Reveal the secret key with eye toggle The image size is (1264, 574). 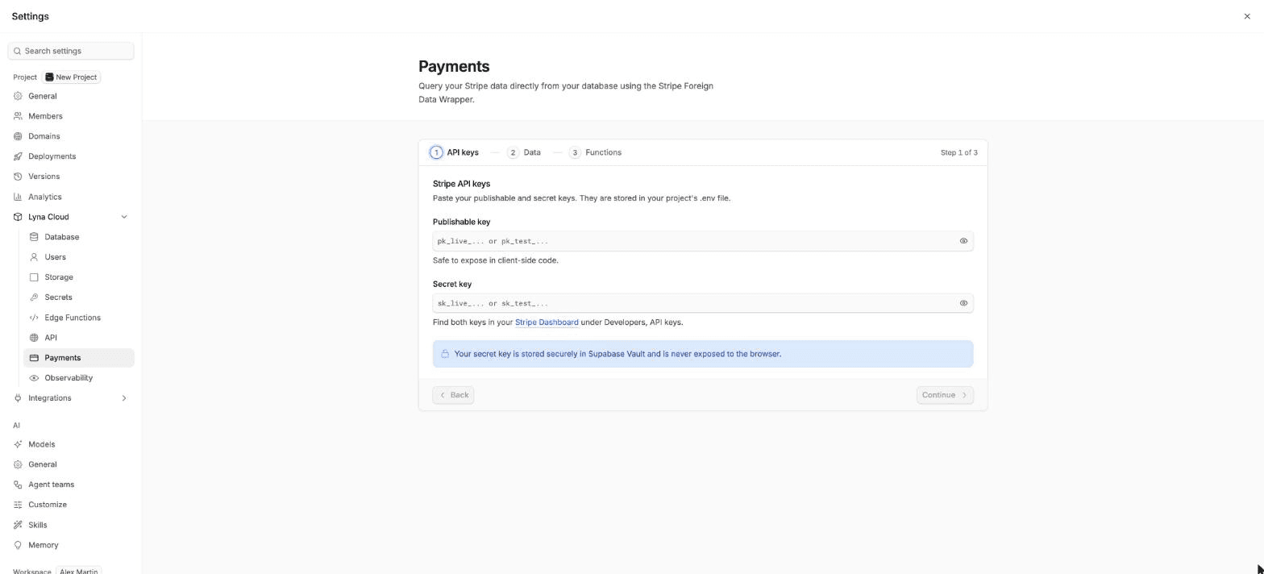click(963, 303)
